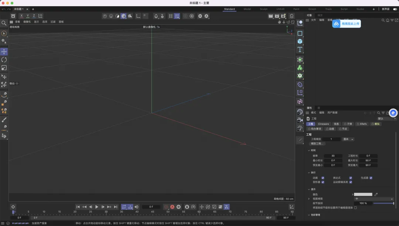Add a Cube primitive object
The height and width of the screenshot is (226, 399).
(300, 41)
